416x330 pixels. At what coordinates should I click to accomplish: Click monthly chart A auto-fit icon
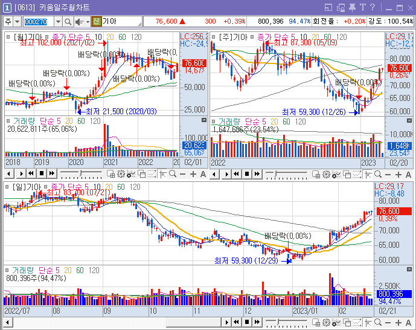coord(203,175)
